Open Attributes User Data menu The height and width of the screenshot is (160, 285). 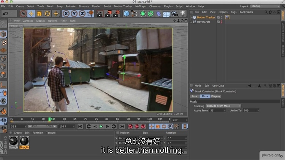(x=218, y=86)
